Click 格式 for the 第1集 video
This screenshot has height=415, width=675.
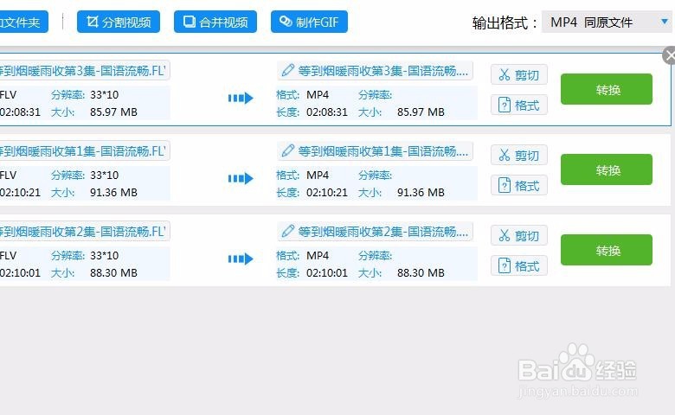[518, 185]
